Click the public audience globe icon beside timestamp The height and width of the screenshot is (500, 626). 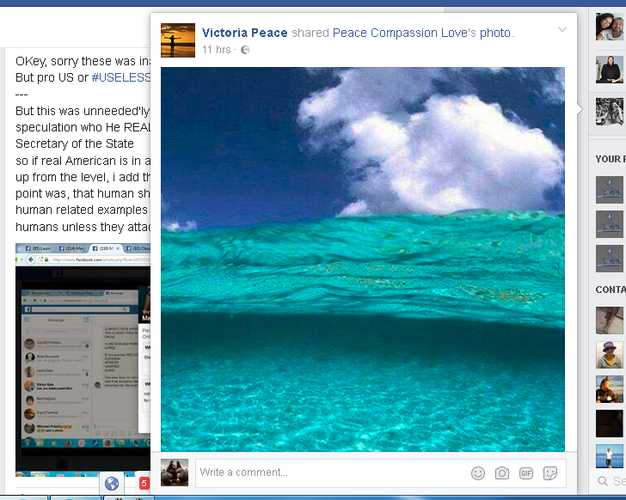tap(245, 50)
